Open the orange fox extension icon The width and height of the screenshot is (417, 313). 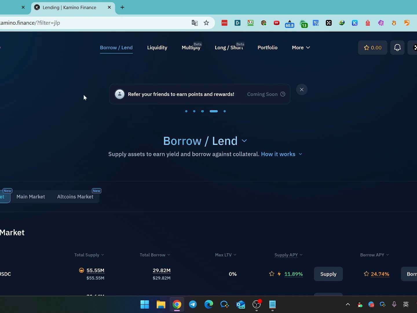click(x=407, y=23)
